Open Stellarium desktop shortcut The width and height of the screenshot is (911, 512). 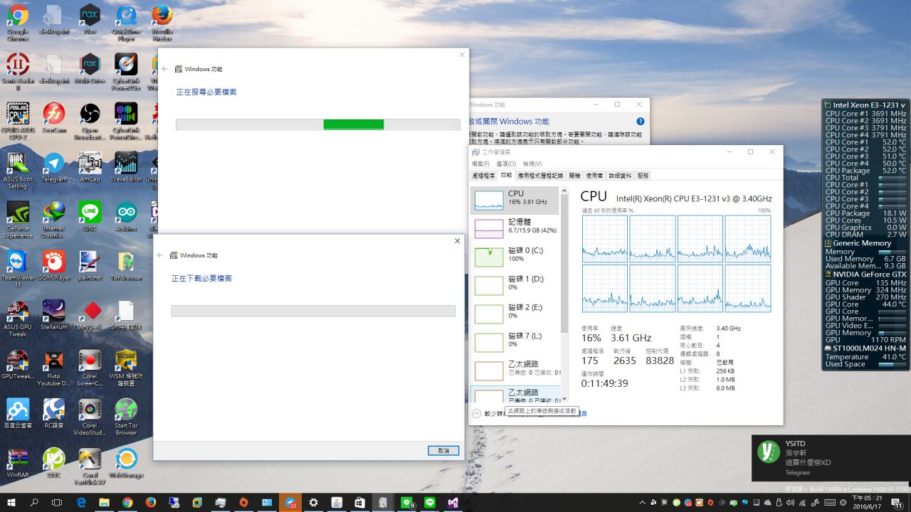point(53,311)
